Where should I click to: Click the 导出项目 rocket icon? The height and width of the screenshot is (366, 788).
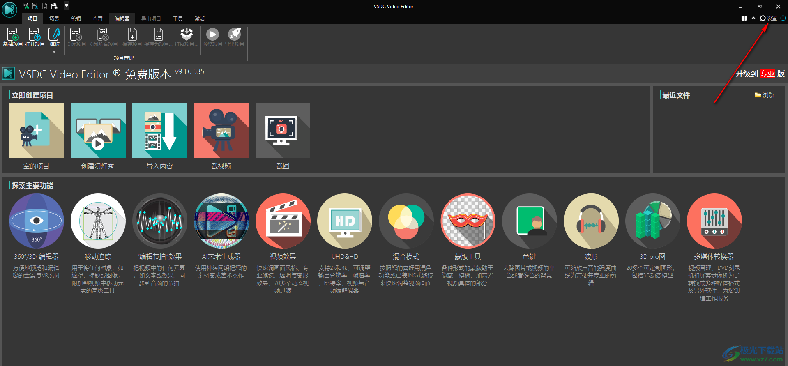pyautogui.click(x=235, y=34)
